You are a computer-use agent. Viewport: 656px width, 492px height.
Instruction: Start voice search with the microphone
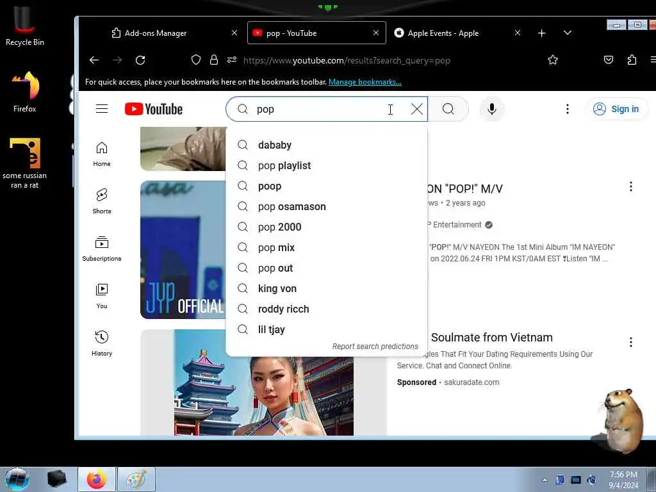coord(492,109)
